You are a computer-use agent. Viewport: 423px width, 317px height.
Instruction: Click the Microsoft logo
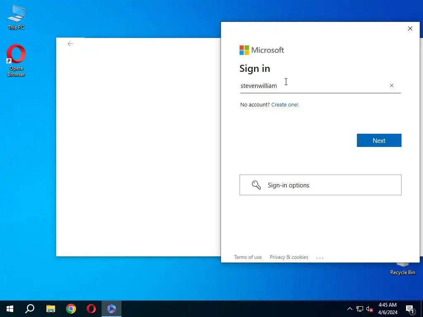click(x=261, y=50)
